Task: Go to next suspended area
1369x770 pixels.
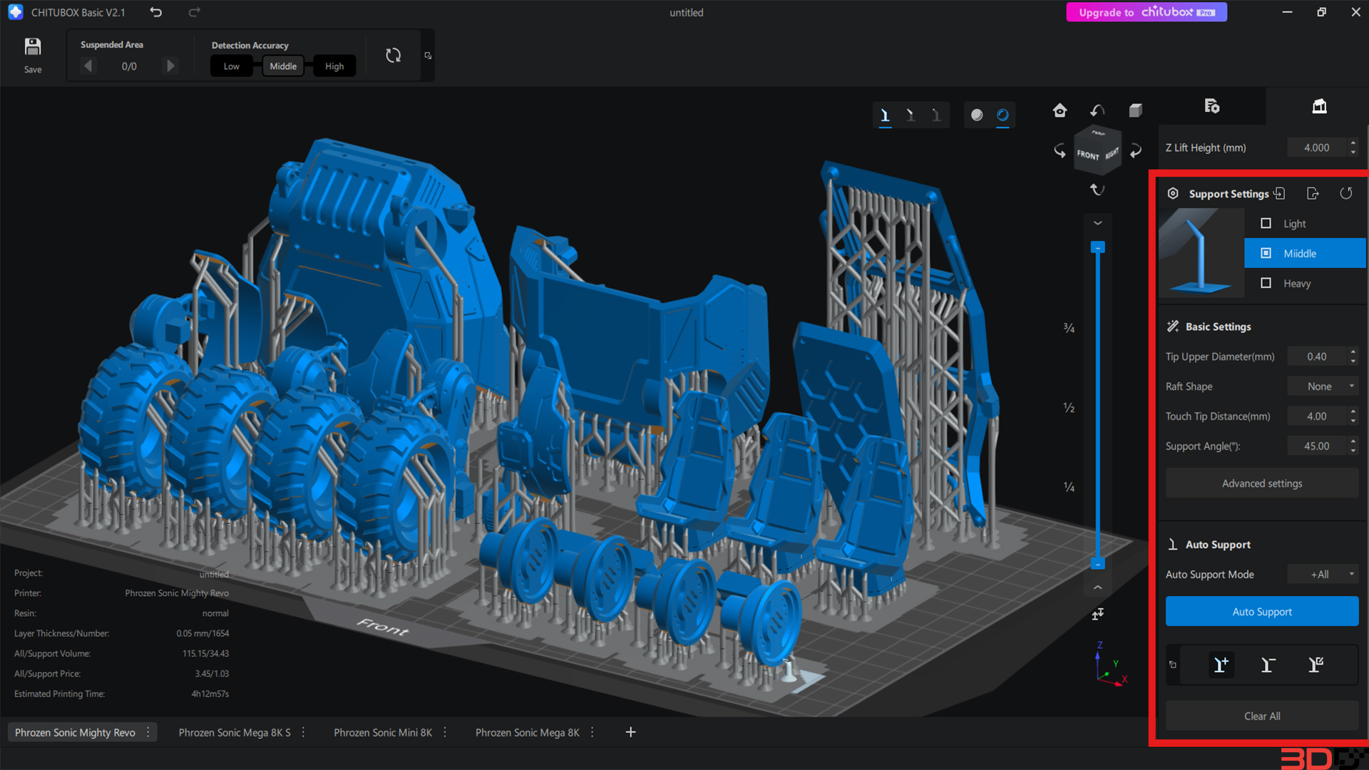Action: [170, 66]
